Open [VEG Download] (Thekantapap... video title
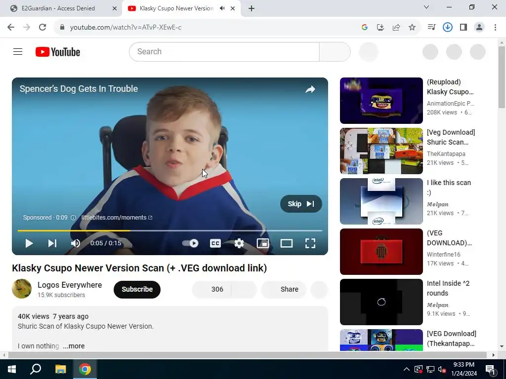 click(451, 339)
